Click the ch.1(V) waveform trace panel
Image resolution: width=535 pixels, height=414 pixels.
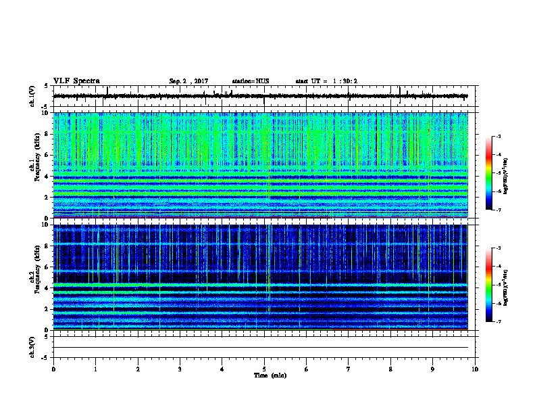pos(264,96)
